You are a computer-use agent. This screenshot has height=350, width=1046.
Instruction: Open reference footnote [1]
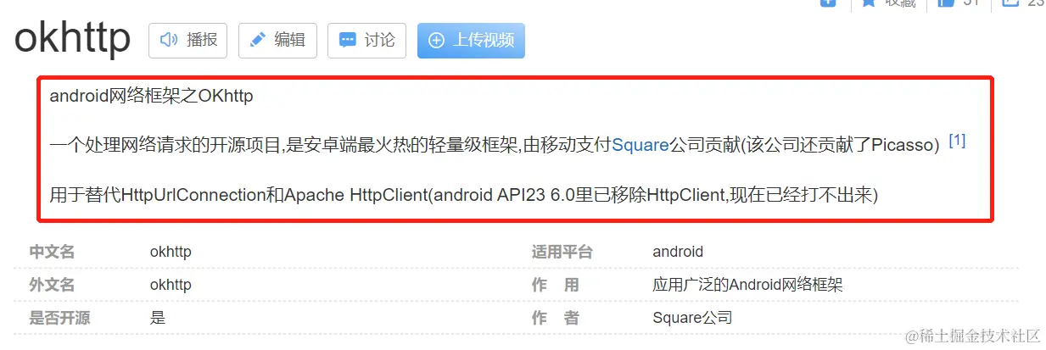click(957, 141)
